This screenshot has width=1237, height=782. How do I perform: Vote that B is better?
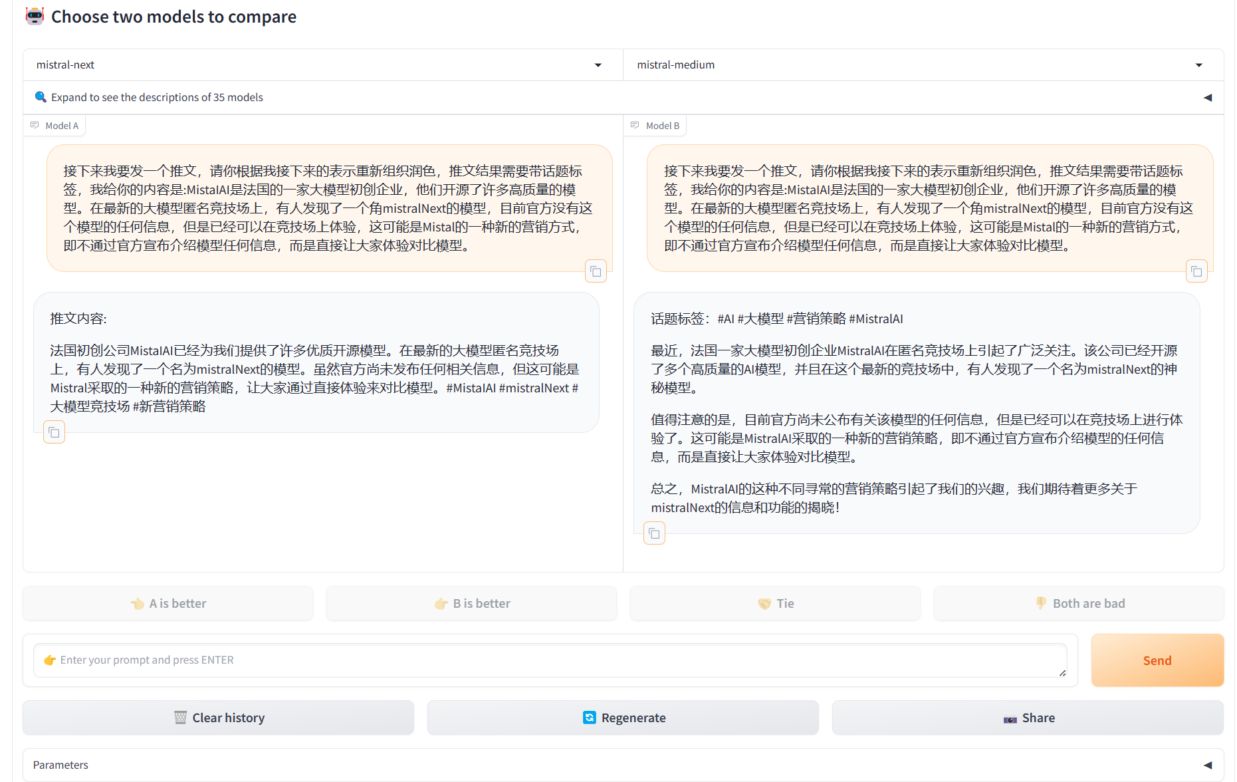point(472,604)
